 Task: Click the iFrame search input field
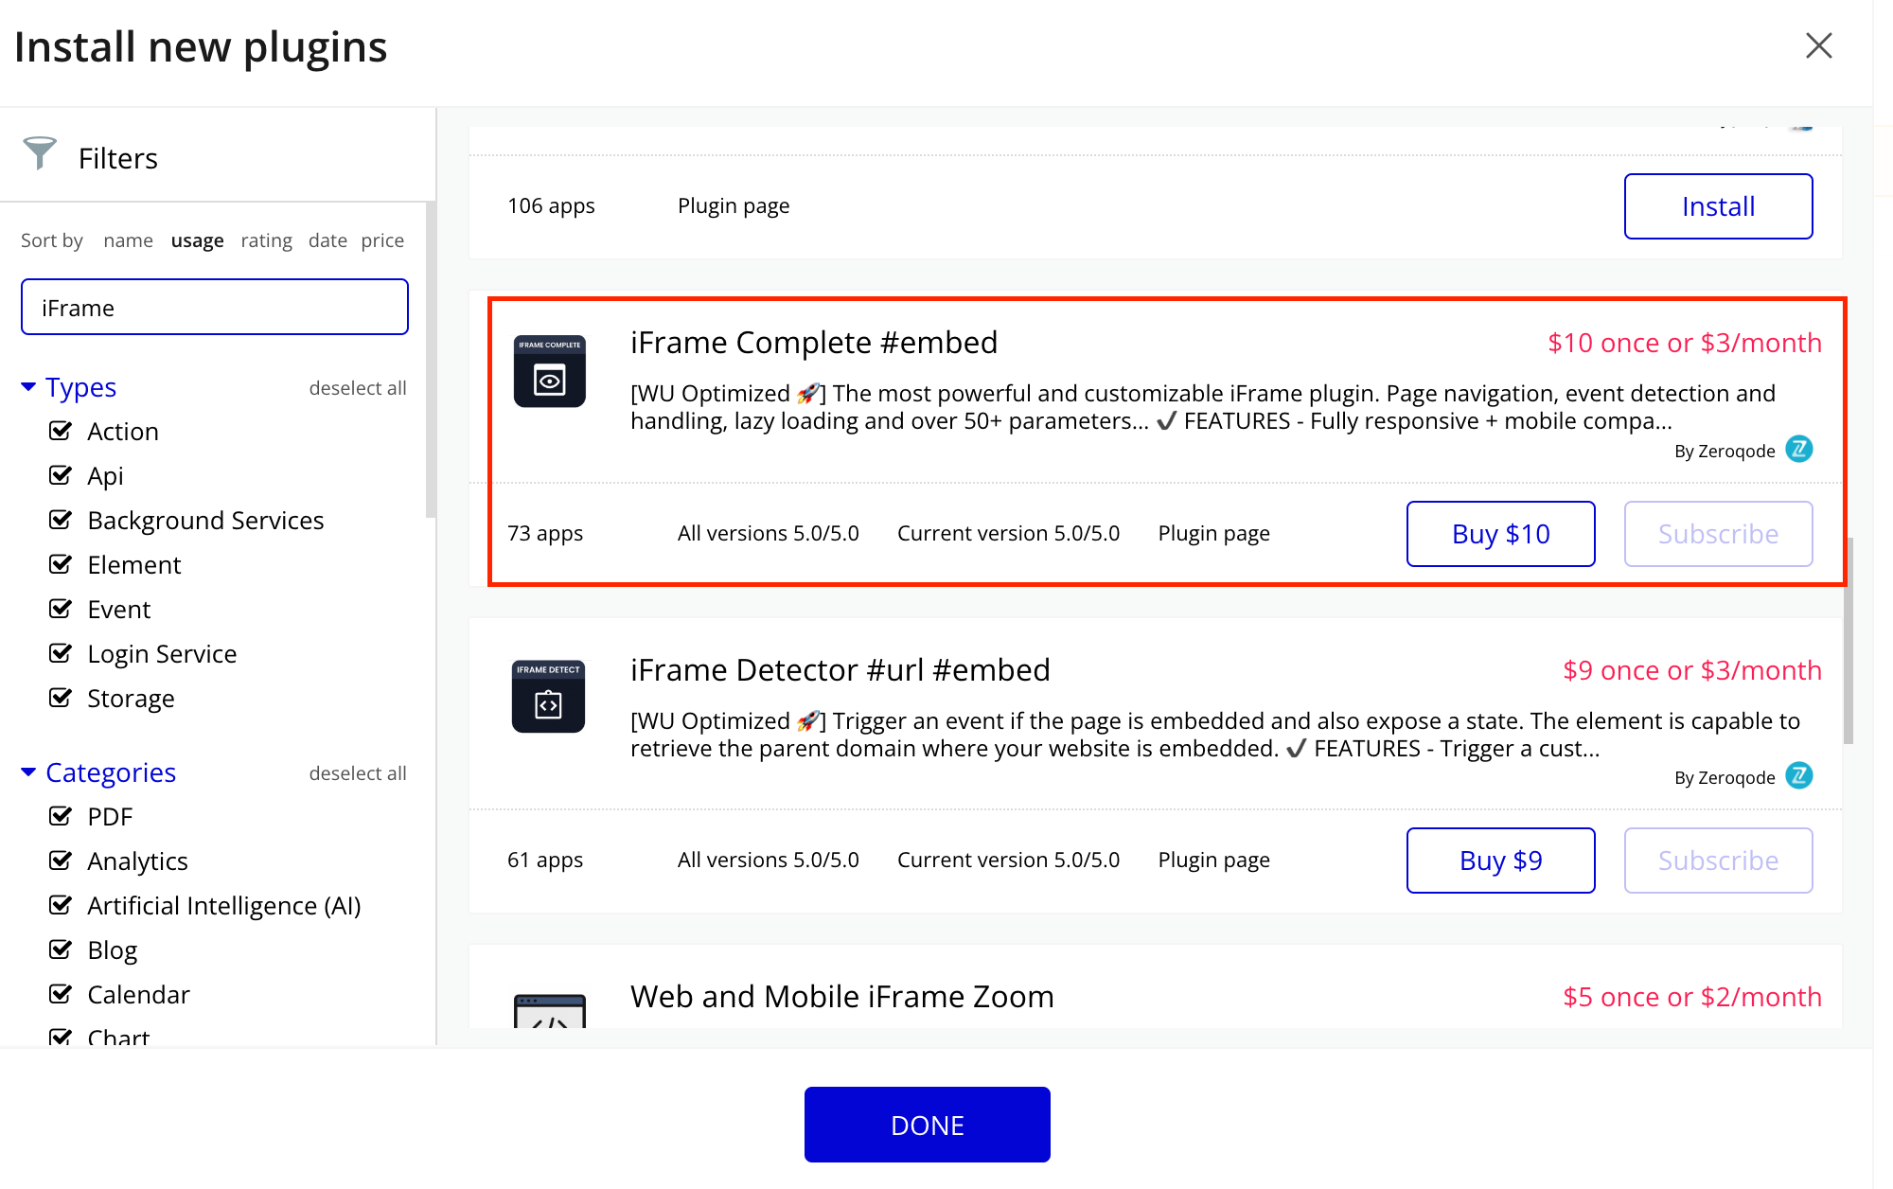pyautogui.click(x=214, y=307)
